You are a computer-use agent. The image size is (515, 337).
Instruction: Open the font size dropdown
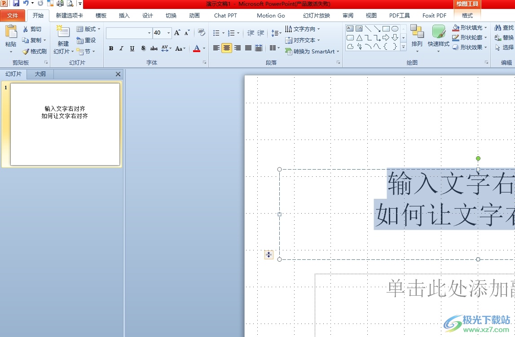click(x=169, y=33)
